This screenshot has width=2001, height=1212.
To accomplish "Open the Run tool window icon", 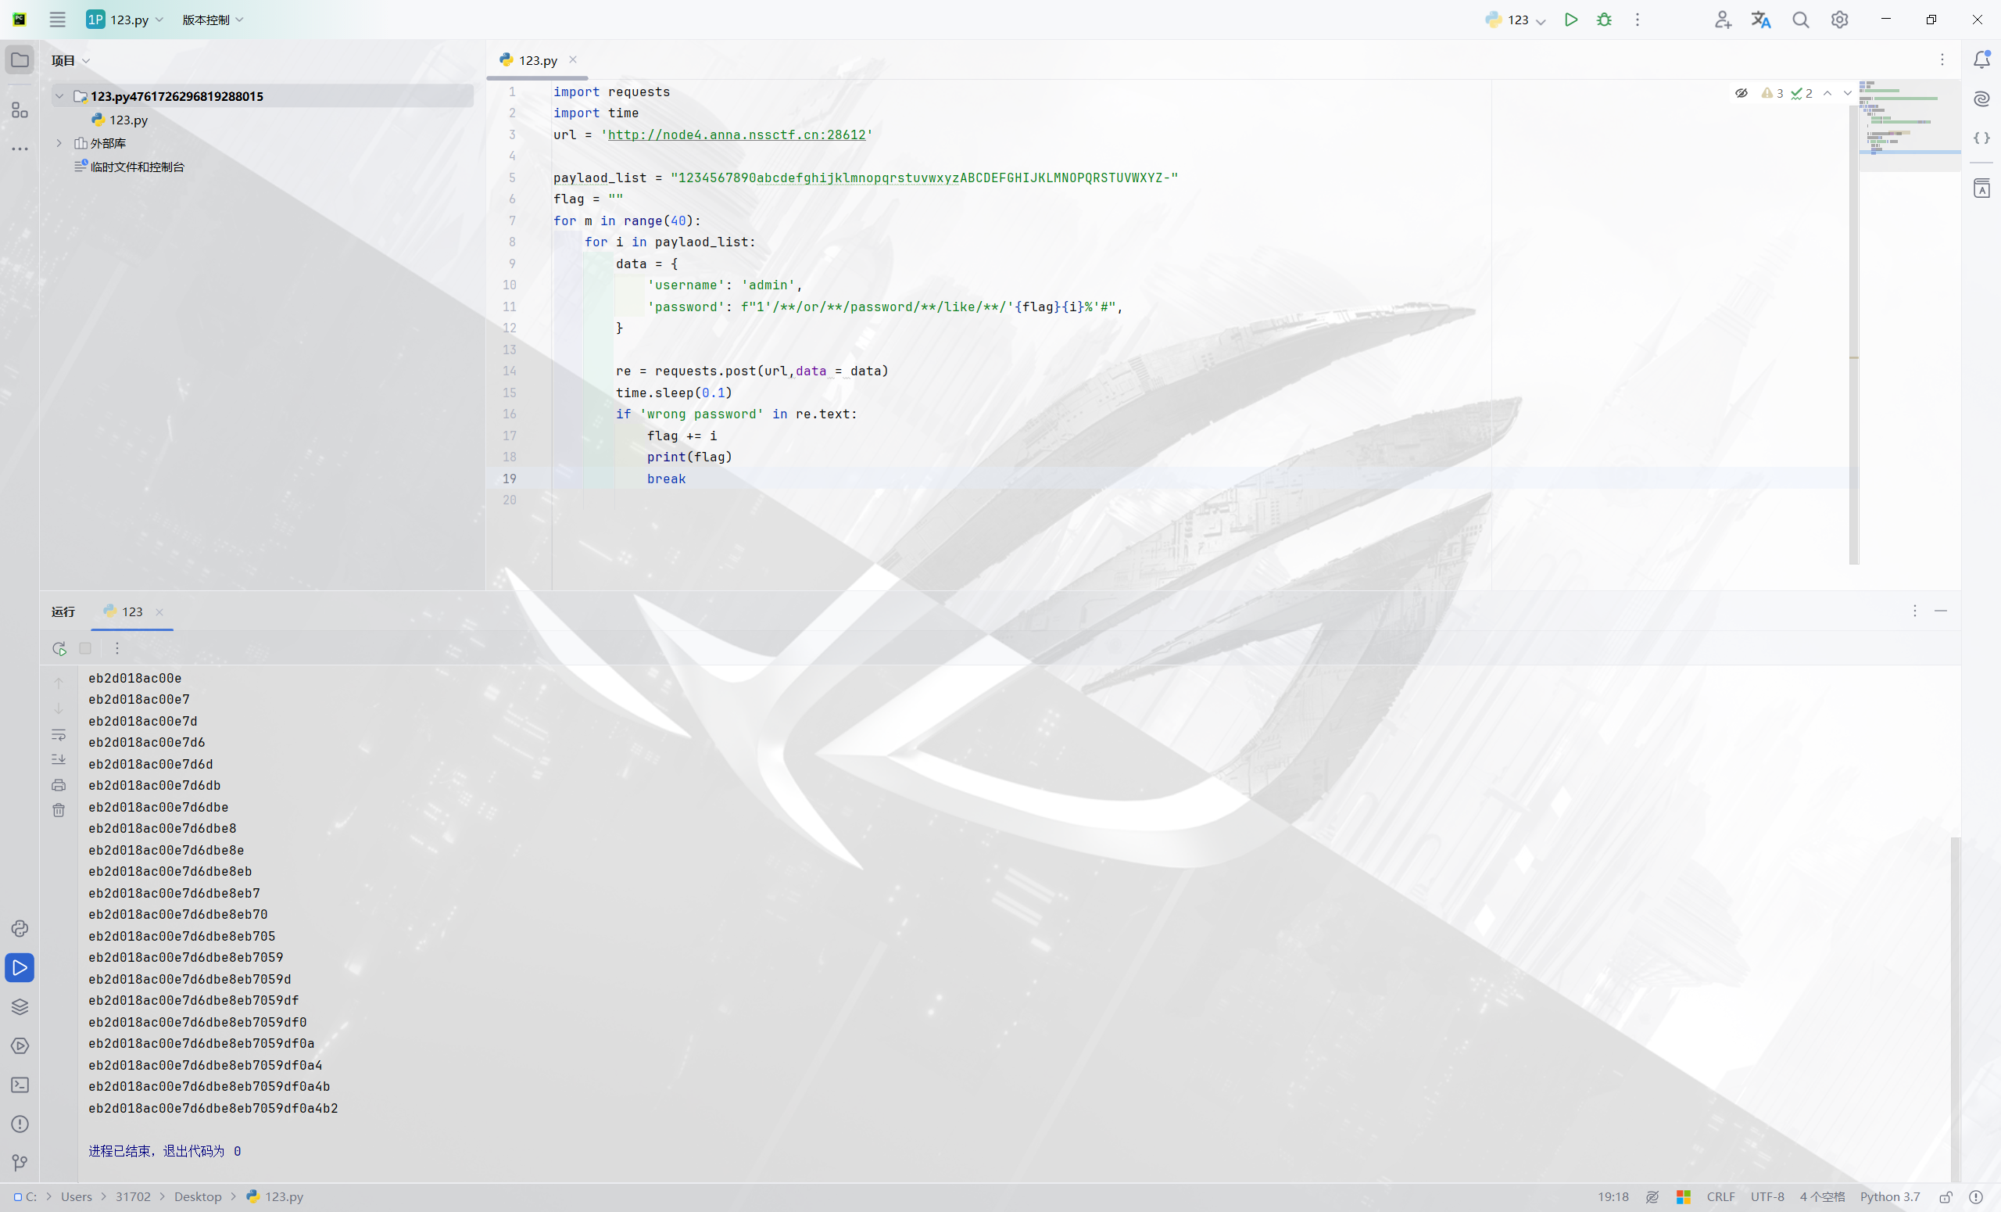I will click(x=20, y=967).
